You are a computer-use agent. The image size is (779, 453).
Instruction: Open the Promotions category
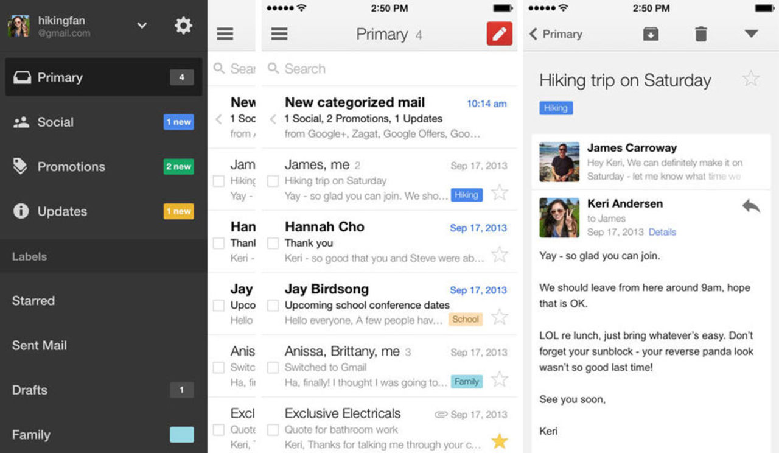pos(71,166)
